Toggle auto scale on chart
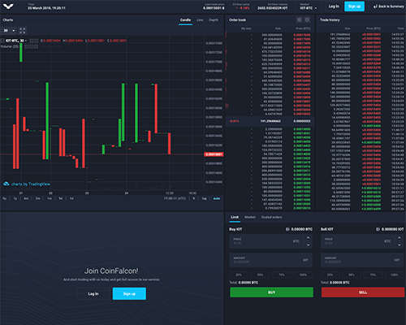The image size is (406, 325). pos(217,198)
